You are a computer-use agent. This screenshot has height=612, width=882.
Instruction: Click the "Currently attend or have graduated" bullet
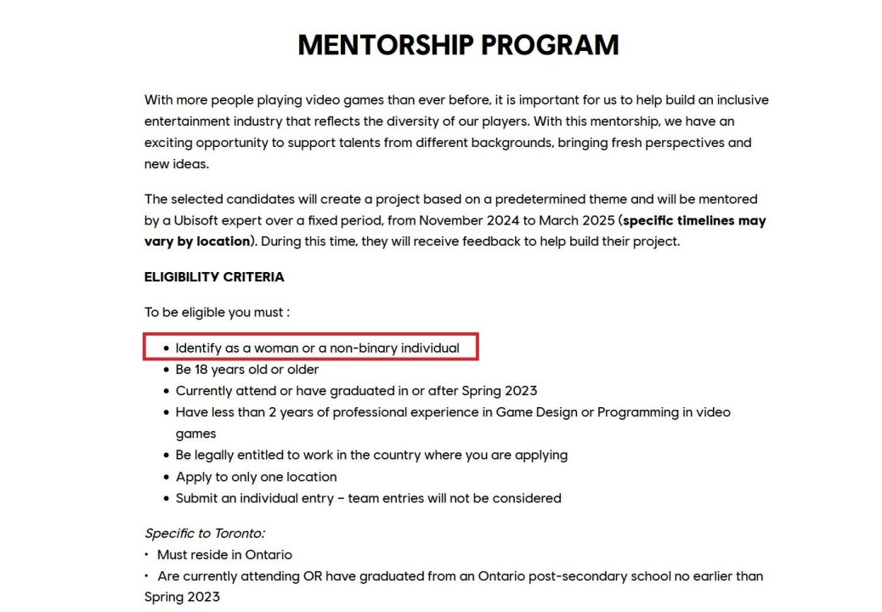pyautogui.click(x=356, y=391)
